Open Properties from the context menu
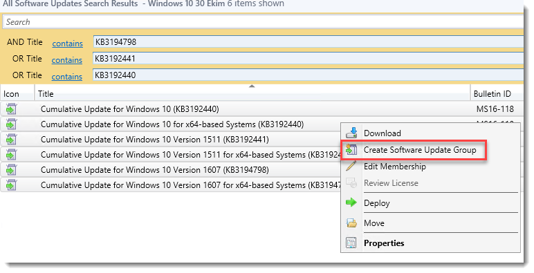Image resolution: width=534 pixels, height=273 pixels. point(384,243)
